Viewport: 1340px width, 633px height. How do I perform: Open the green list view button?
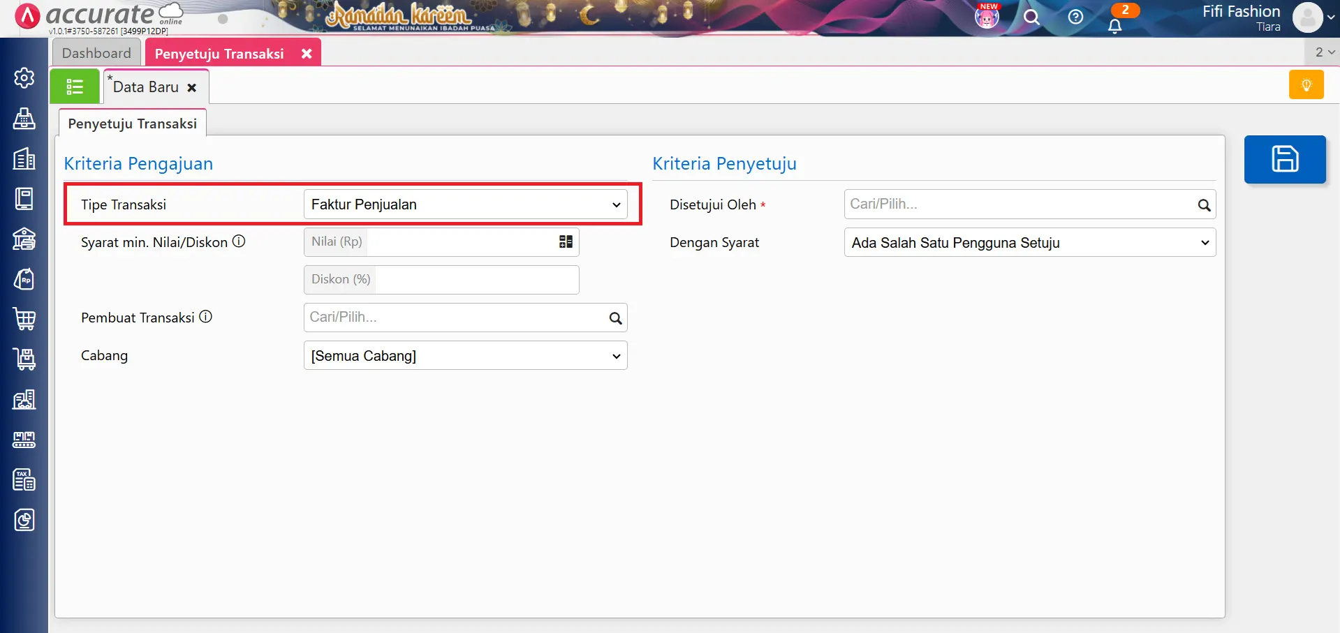pyautogui.click(x=75, y=87)
